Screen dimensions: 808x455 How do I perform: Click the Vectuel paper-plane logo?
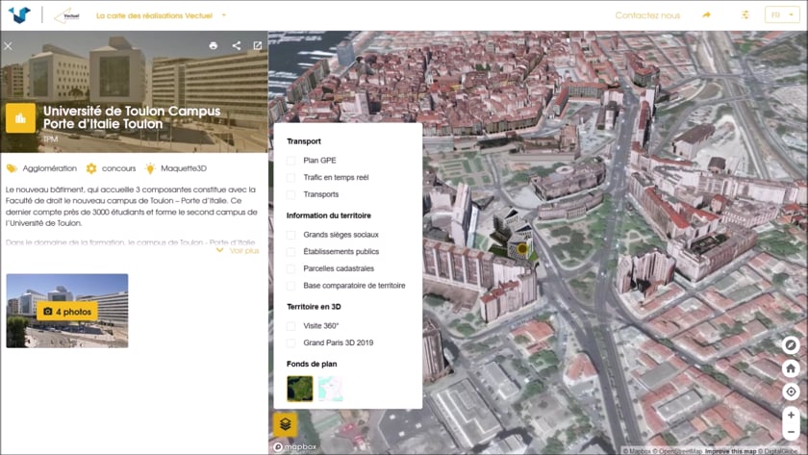point(66,15)
